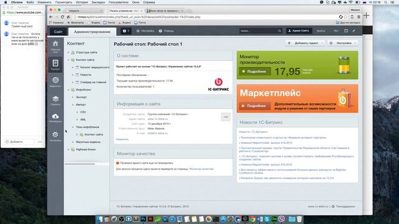The height and width of the screenshot is (224, 399).
Task: Open the Рабочий стол home sidebar icon
Action: pyautogui.click(x=55, y=46)
